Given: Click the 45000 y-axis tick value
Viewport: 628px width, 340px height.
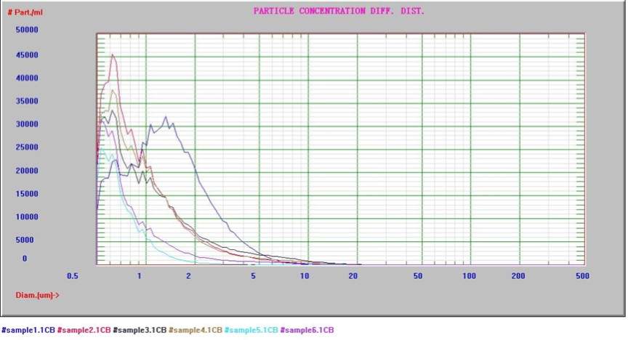Looking at the screenshot, I should 27,55.
